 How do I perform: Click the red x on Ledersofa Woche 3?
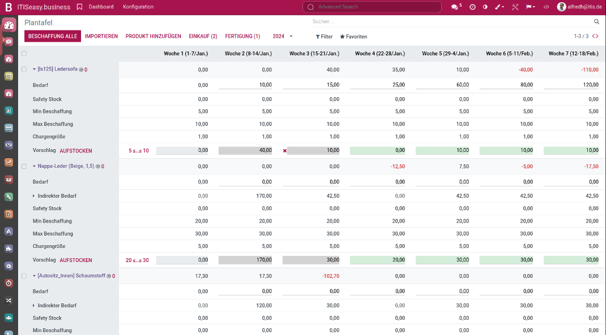(285, 151)
